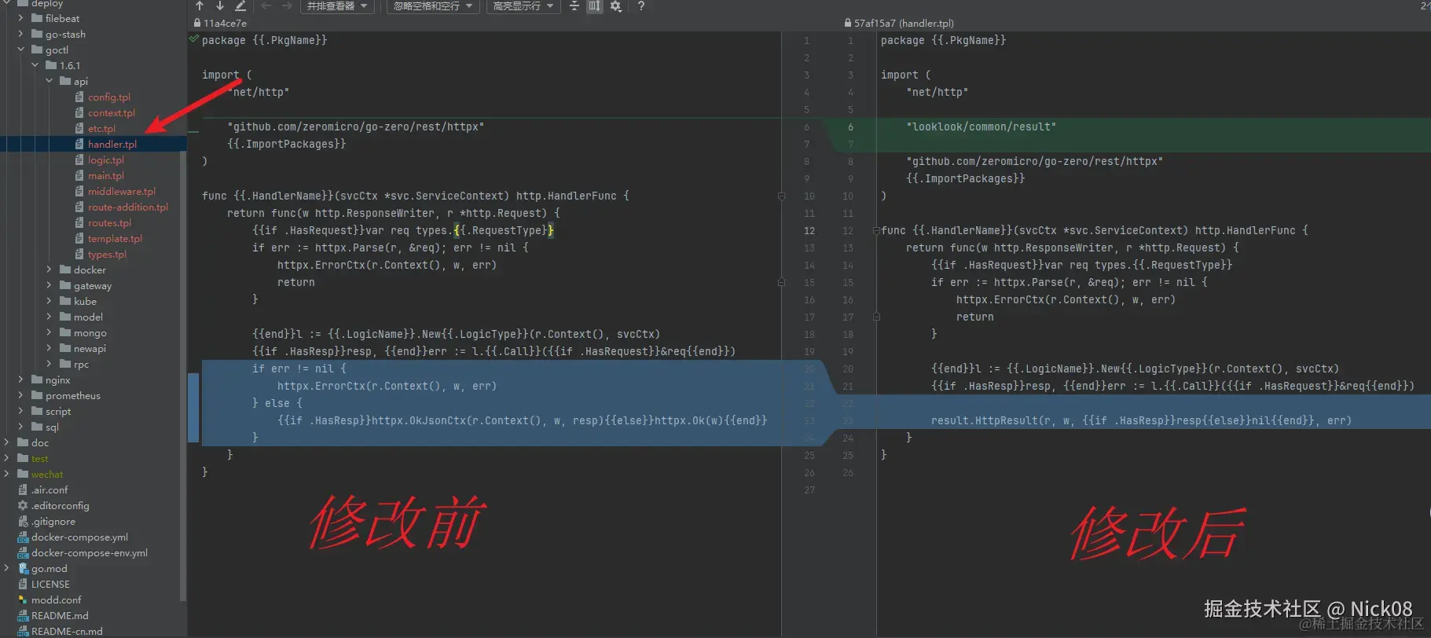Open types.tpl file

(x=107, y=254)
